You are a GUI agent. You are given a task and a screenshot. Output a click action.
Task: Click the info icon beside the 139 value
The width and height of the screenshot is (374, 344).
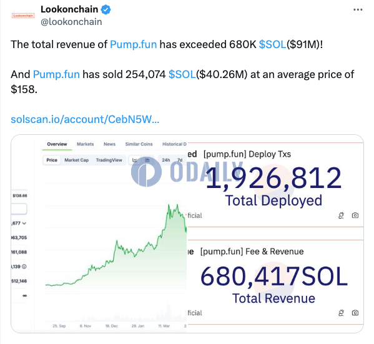24,267
